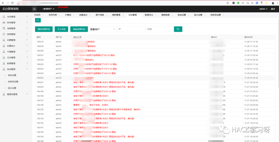This screenshot has width=279, height=142.
Task: Click the php extension icon
Action: [x=243, y=3]
